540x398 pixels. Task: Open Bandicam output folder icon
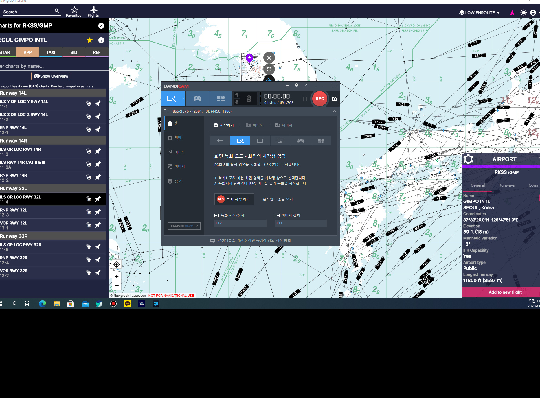[x=287, y=85]
